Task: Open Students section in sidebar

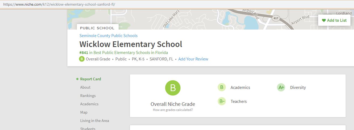Action: pos(88,128)
